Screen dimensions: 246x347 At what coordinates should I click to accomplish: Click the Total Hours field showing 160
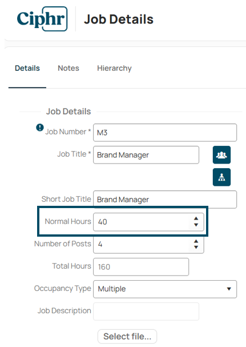(141, 267)
